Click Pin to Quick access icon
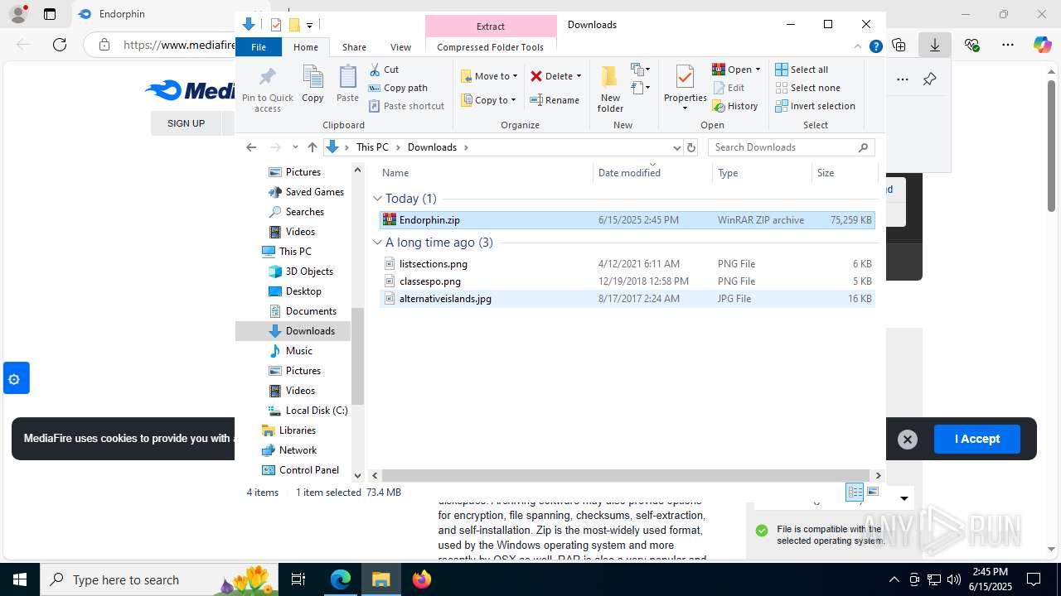Viewport: 1061px width, 596px height. click(267, 89)
